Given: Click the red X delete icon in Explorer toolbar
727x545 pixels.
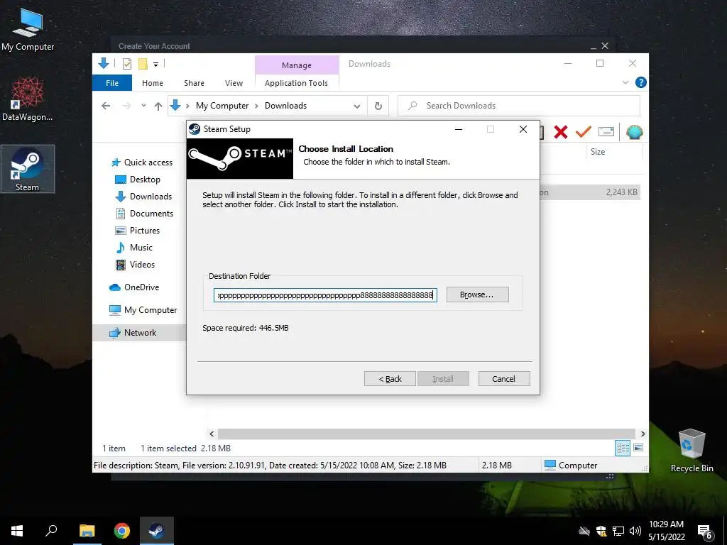Looking at the screenshot, I should (561, 133).
